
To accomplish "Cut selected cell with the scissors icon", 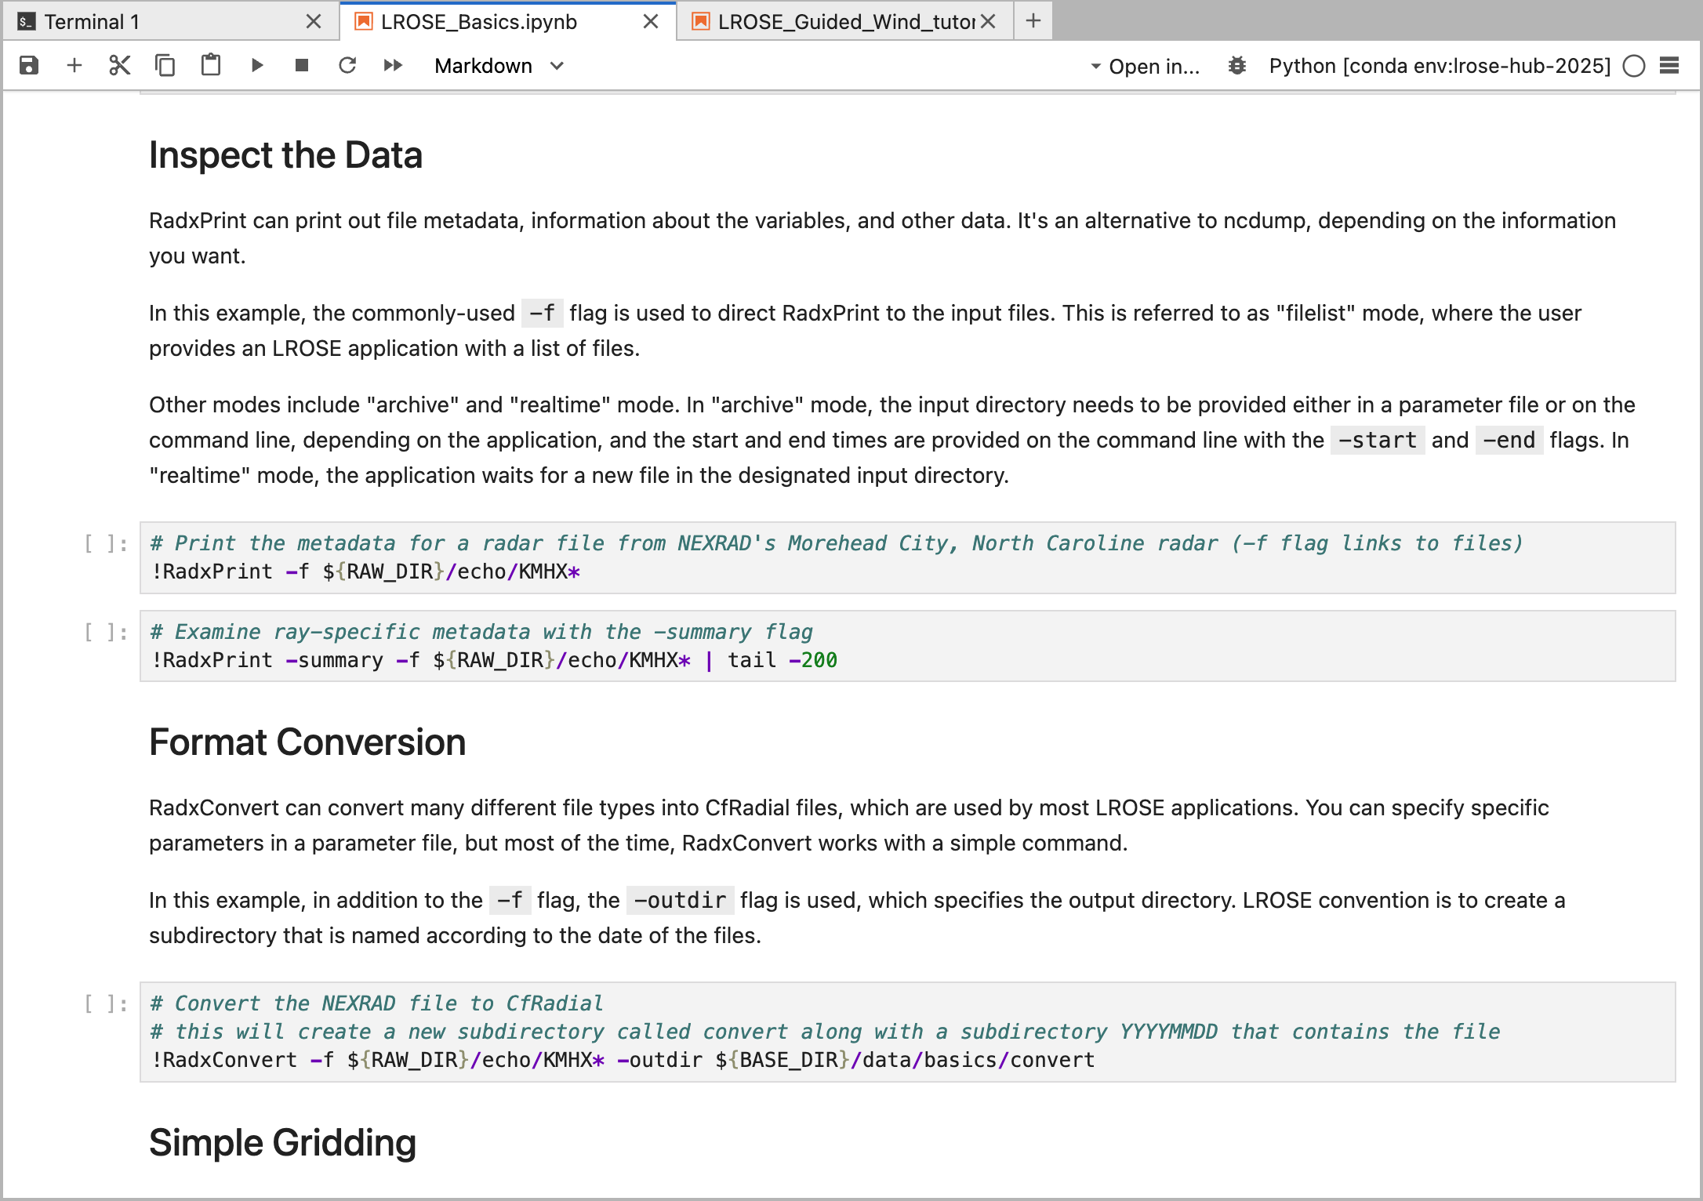I will tap(119, 66).
